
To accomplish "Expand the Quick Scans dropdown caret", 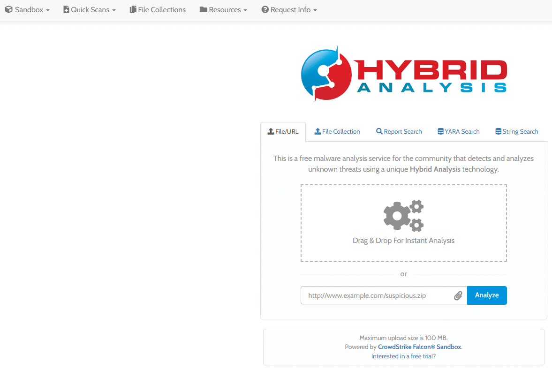I will coord(113,11).
